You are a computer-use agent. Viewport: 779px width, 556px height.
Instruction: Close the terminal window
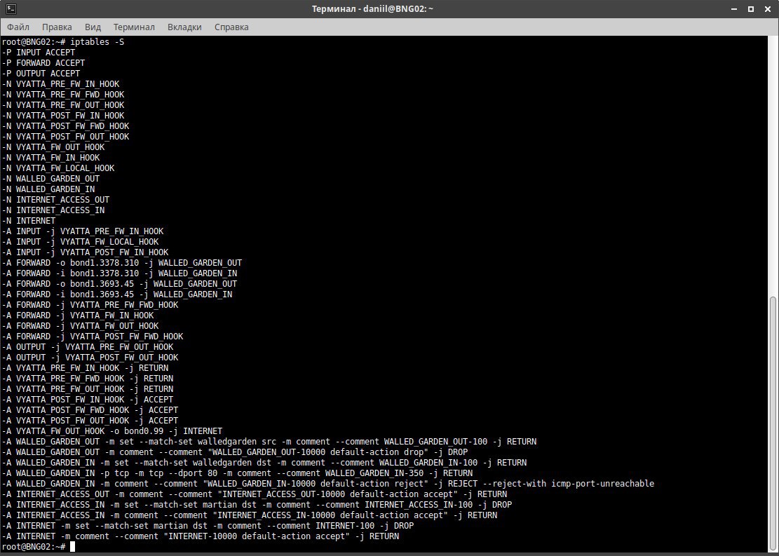[768, 9]
